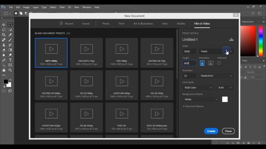Select the Healing Brush tool
266x149 pixels.
tap(4, 40)
